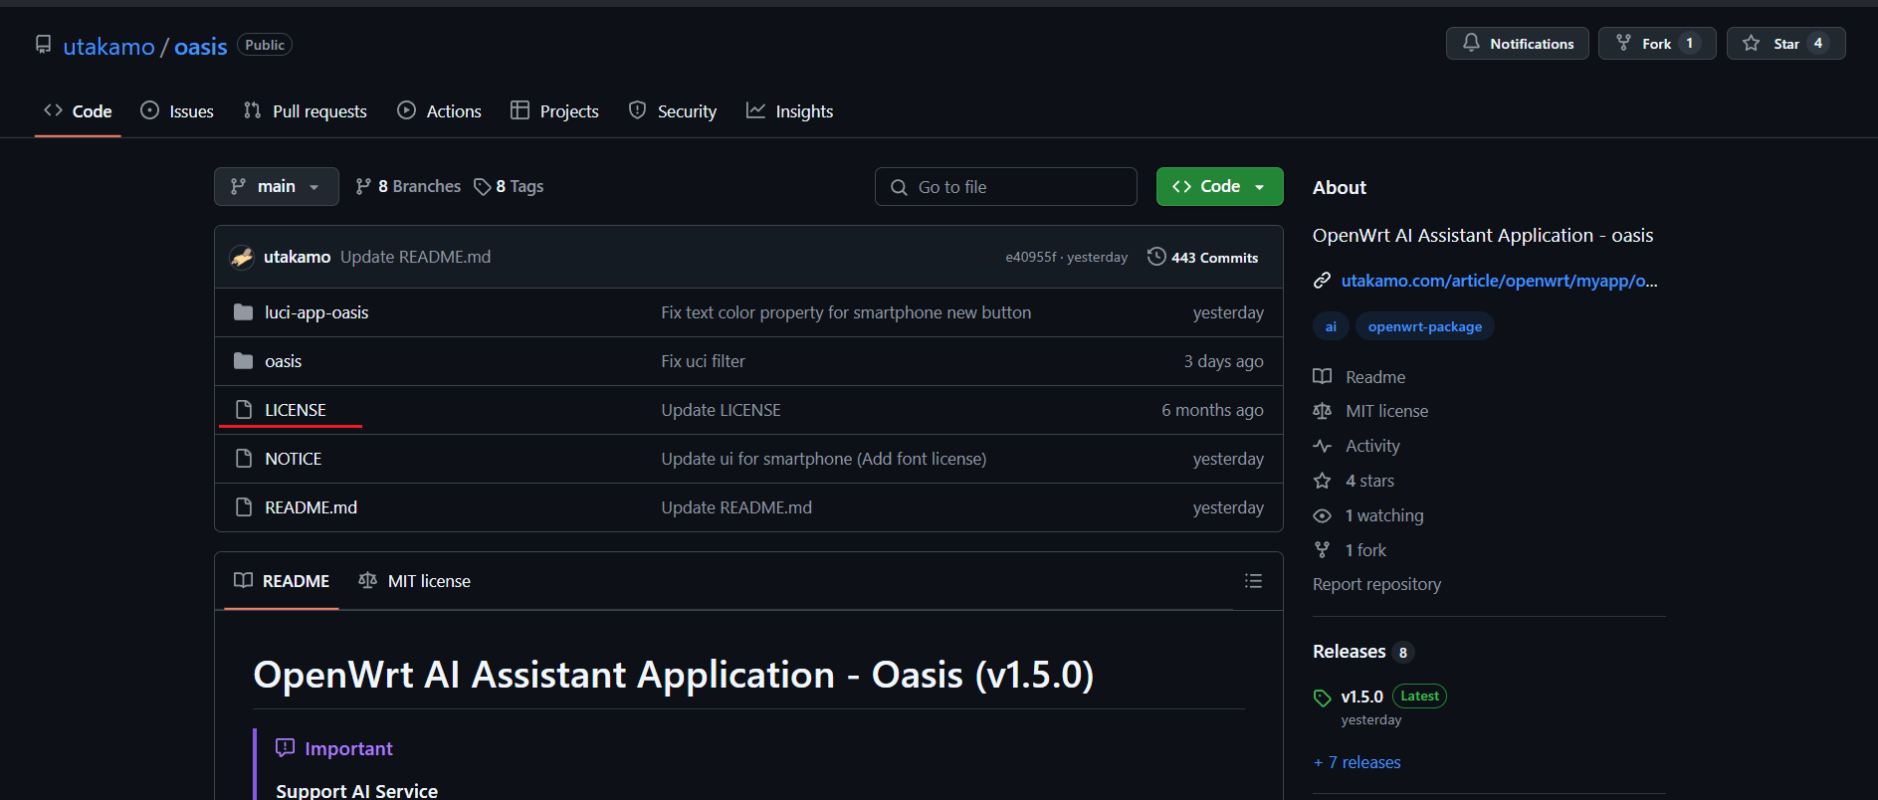View the 8 Branches list
Image resolution: width=1878 pixels, height=800 pixels.
(x=408, y=187)
